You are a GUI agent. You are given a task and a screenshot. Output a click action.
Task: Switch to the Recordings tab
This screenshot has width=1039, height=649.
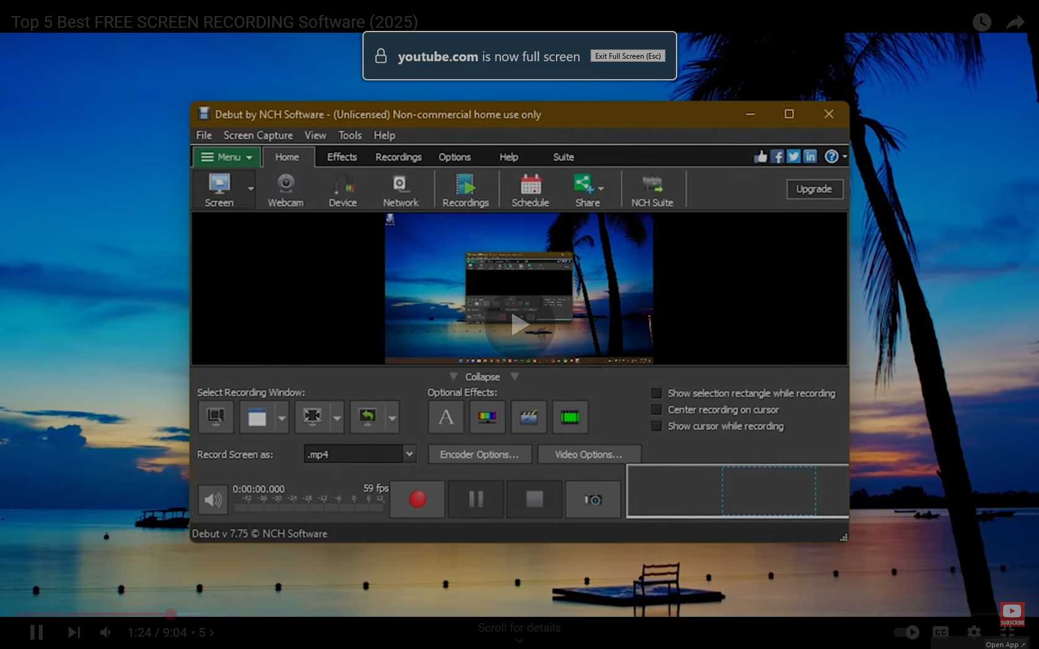(x=398, y=157)
